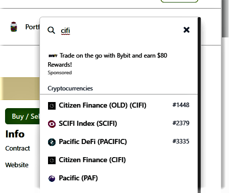The height and width of the screenshot is (193, 229).
Task: Open Pacific (PAF) search result
Action: coord(119,178)
